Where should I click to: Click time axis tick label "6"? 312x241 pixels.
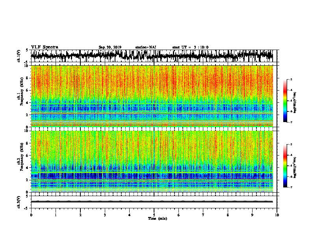(179, 215)
